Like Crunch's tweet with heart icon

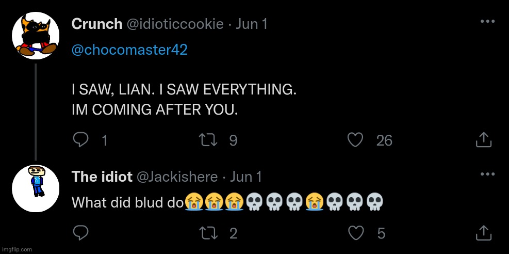tap(355, 140)
